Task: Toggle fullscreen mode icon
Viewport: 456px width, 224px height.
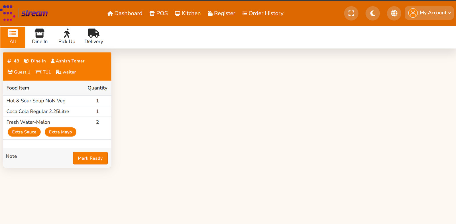Action: [351, 13]
